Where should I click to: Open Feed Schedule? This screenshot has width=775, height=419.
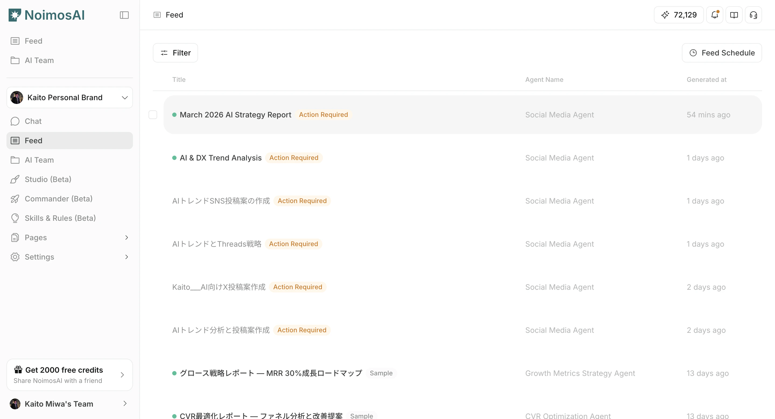tap(722, 53)
